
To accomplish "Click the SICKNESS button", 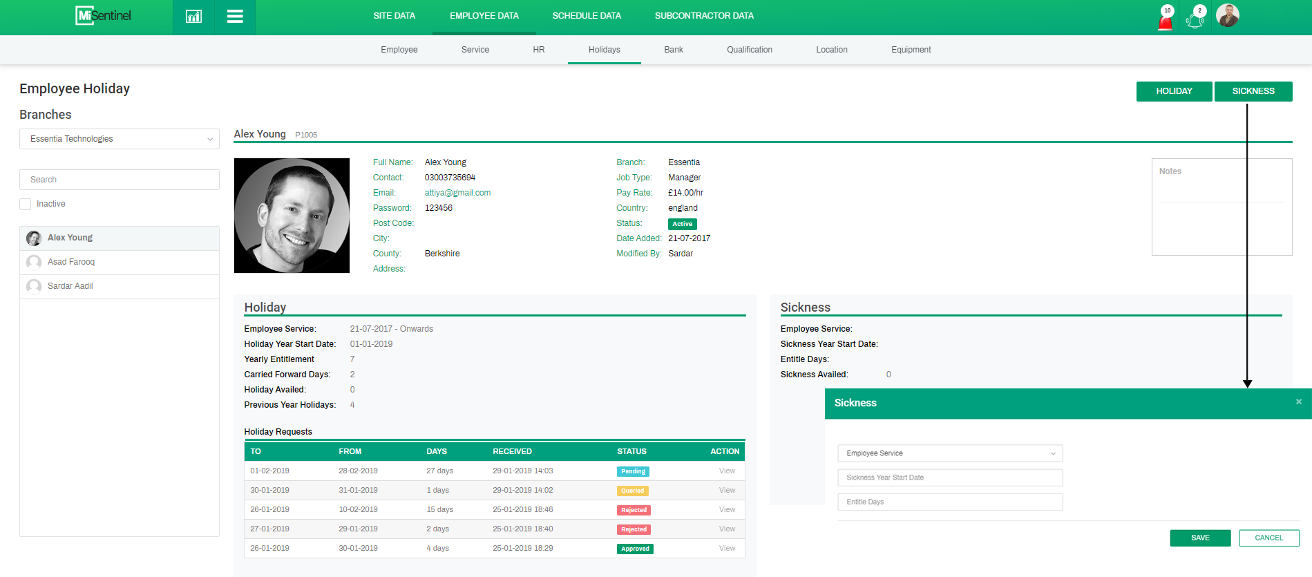I will [x=1253, y=91].
